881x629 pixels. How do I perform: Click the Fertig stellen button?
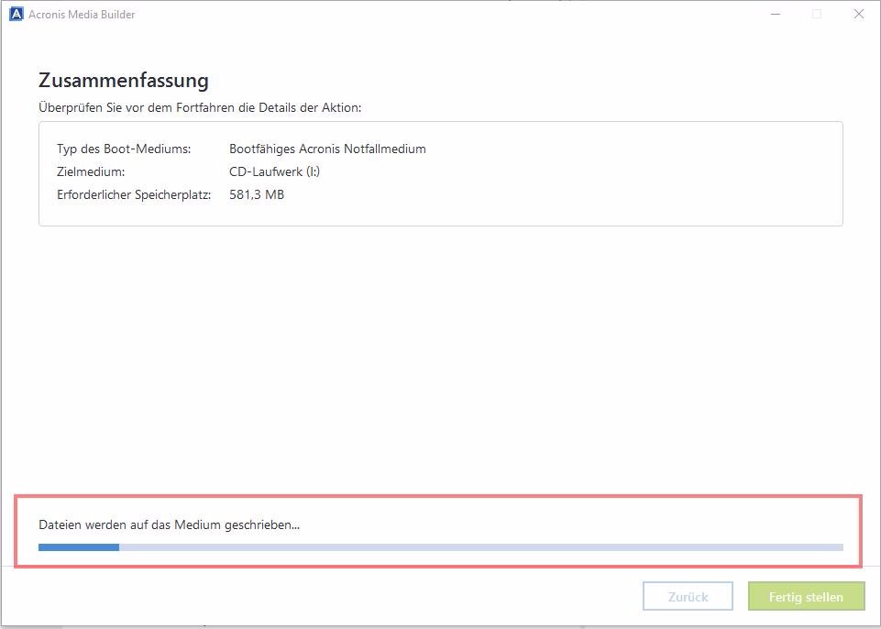coord(806,596)
